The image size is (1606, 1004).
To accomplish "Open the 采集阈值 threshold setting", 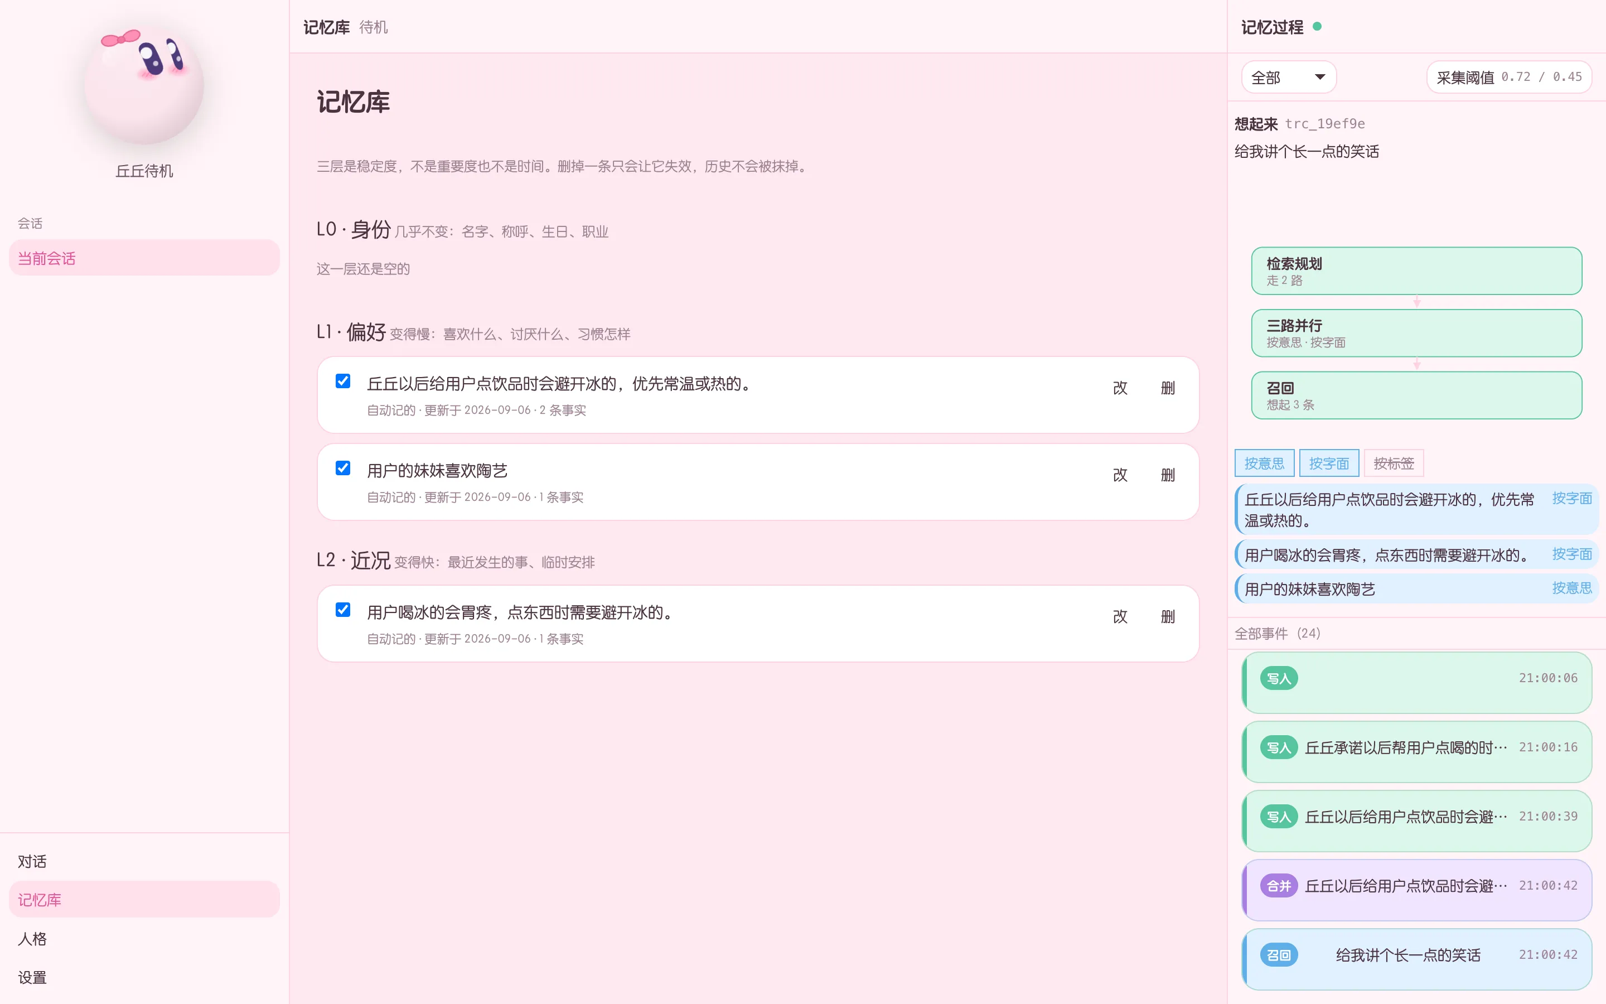I will click(x=1508, y=78).
